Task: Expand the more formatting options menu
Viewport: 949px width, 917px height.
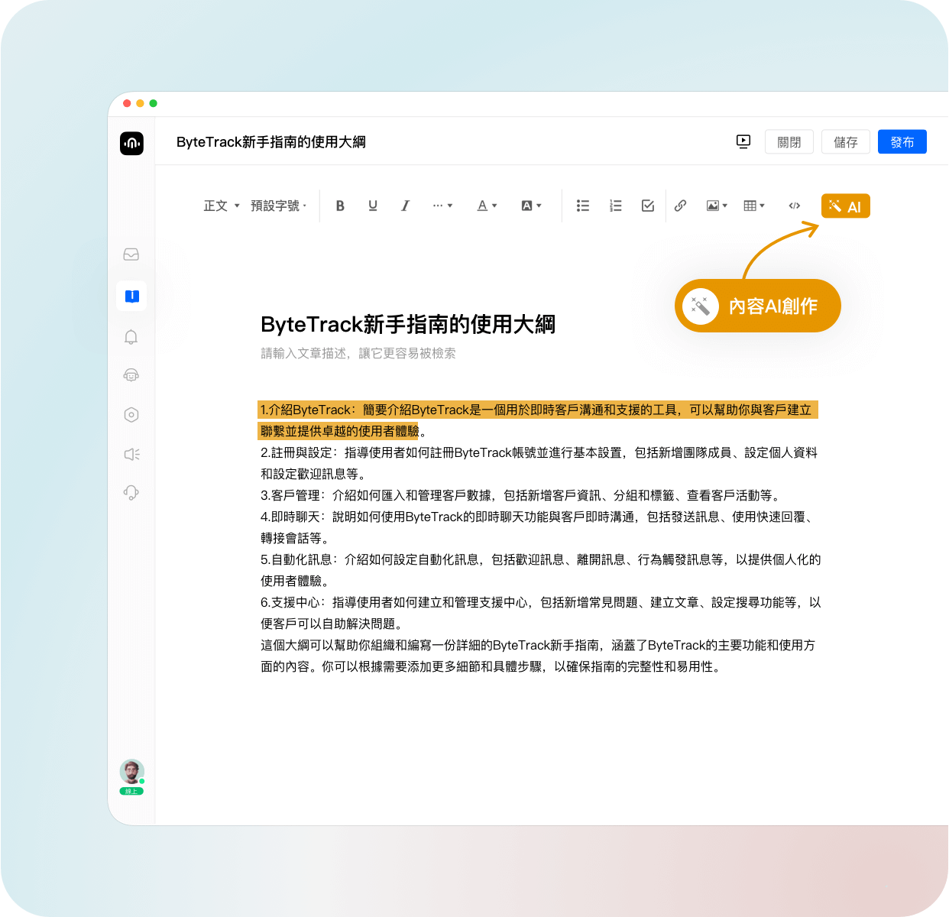Action: click(x=442, y=206)
